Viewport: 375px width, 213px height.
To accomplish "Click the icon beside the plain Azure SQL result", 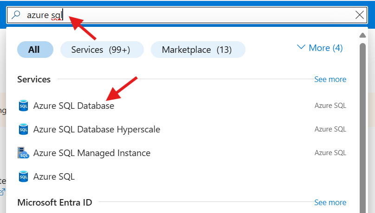I will point(23,176).
